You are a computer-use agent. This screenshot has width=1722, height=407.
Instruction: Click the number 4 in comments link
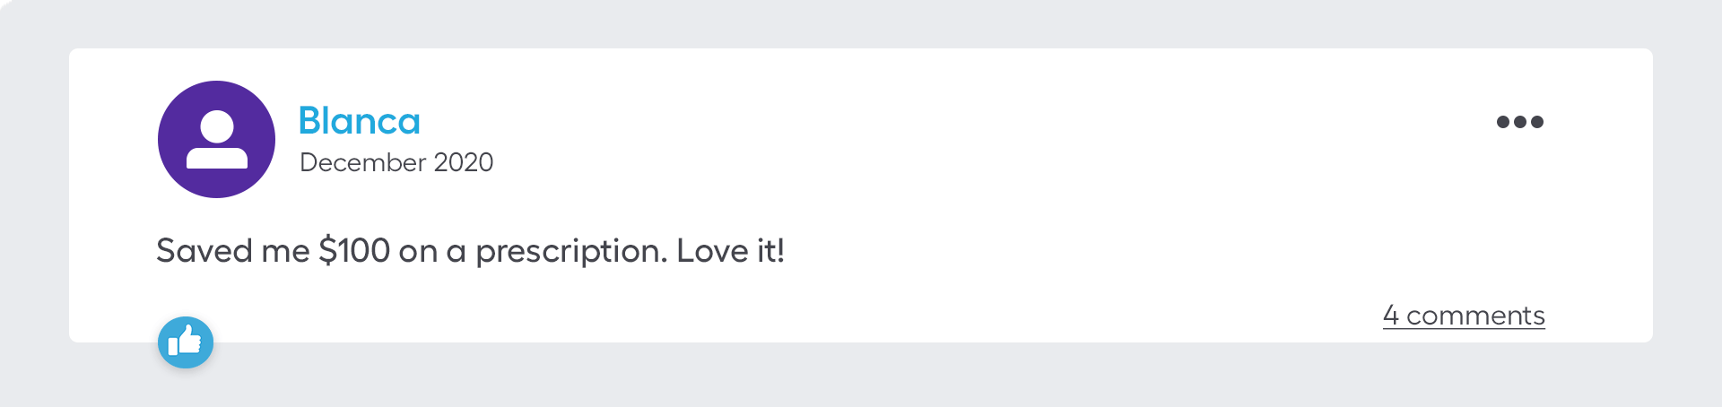pos(1390,316)
